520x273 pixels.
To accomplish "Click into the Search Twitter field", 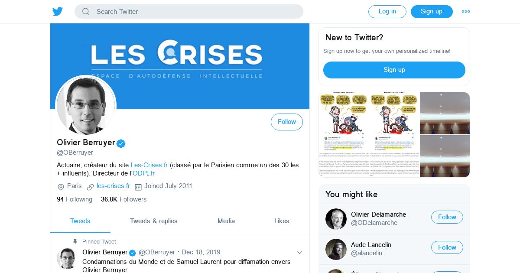I will [195, 12].
